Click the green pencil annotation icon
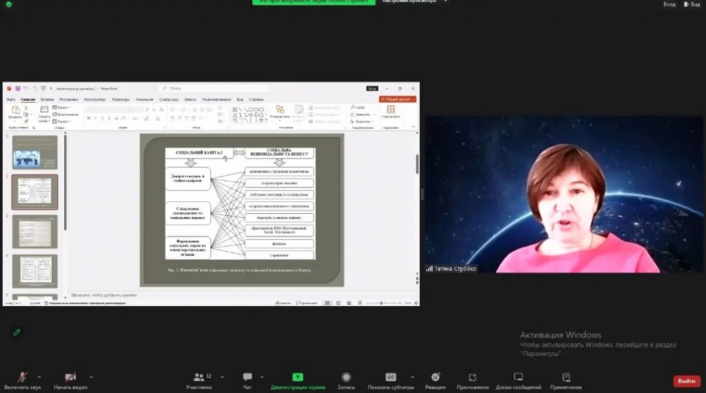Viewport: 706px width, 393px height. tap(17, 332)
